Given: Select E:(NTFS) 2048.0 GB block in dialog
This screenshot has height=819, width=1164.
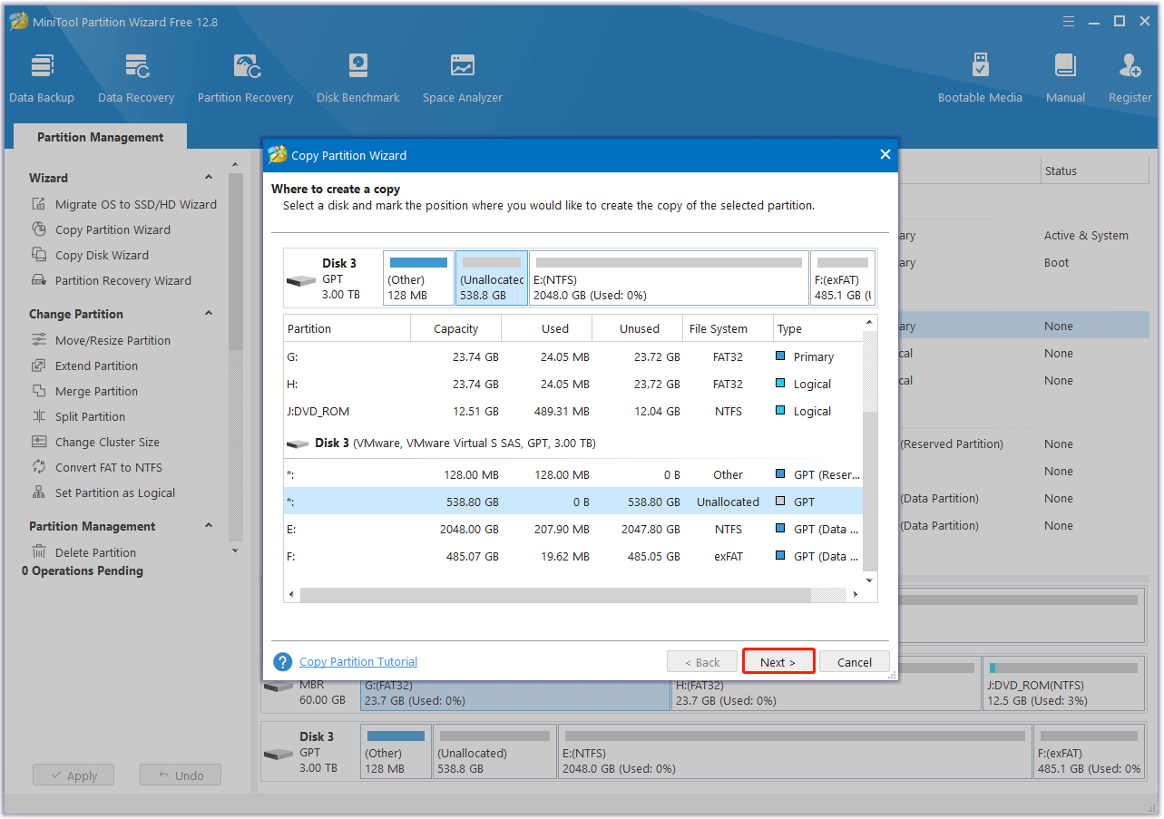Looking at the screenshot, I should click(669, 278).
